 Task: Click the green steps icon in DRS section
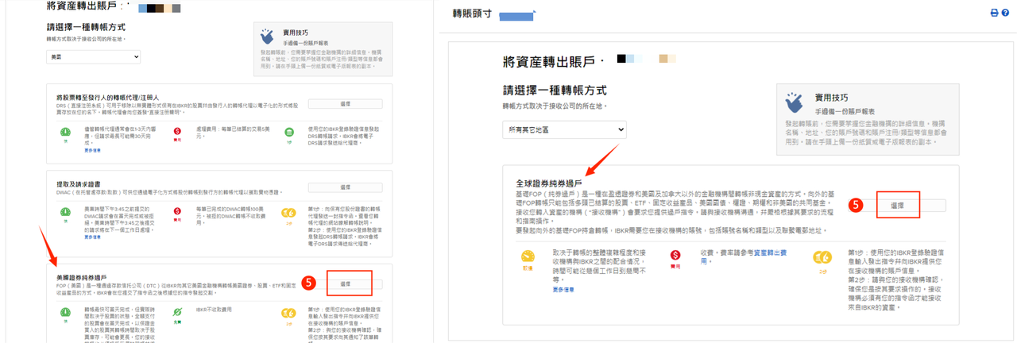(x=289, y=132)
